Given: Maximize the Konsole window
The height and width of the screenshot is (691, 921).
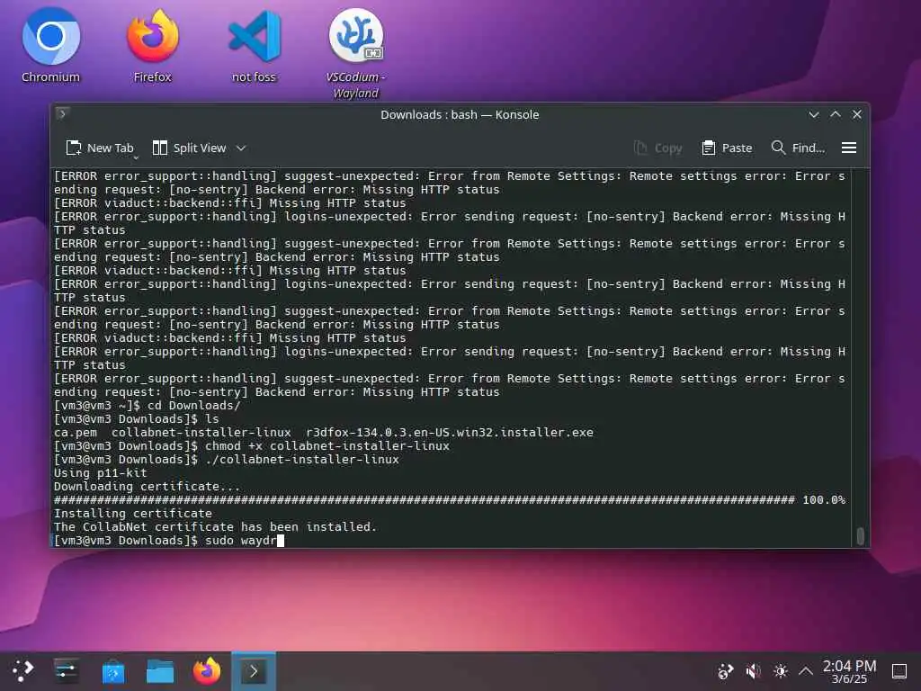Looking at the screenshot, I should pos(836,114).
